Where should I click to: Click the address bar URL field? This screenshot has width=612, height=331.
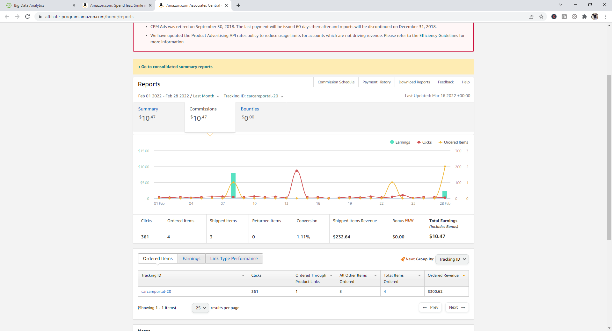click(280, 17)
